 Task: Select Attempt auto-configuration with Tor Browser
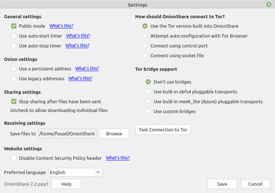coord(145,36)
